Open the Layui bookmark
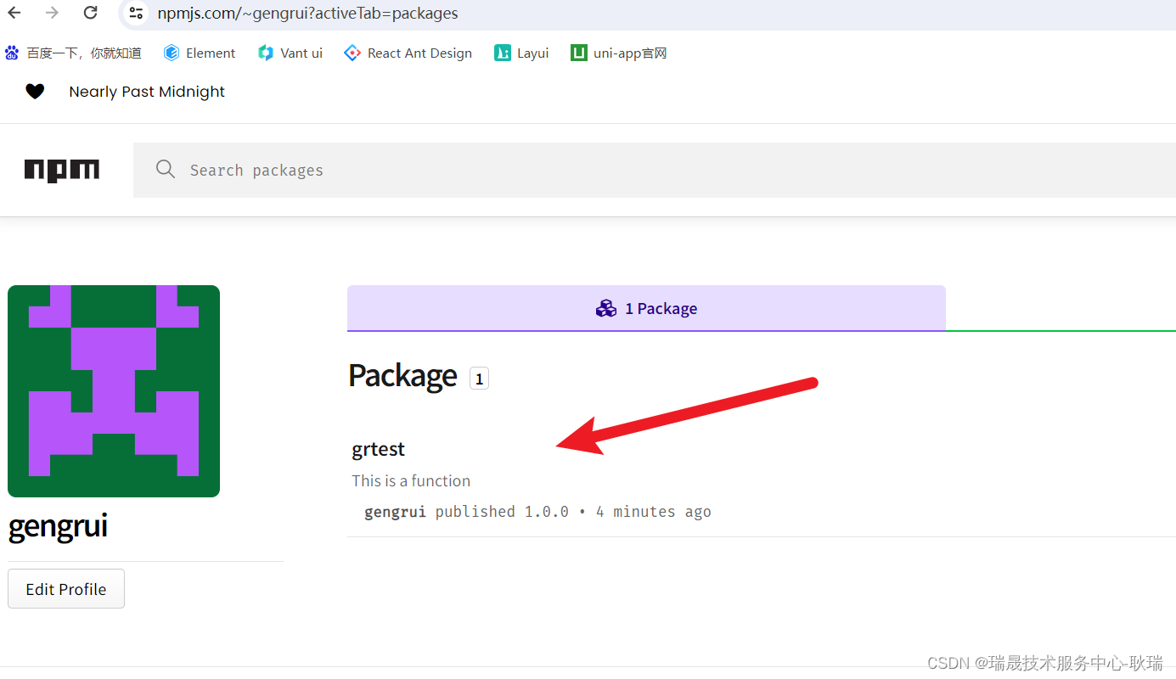This screenshot has width=1176, height=679. [521, 53]
